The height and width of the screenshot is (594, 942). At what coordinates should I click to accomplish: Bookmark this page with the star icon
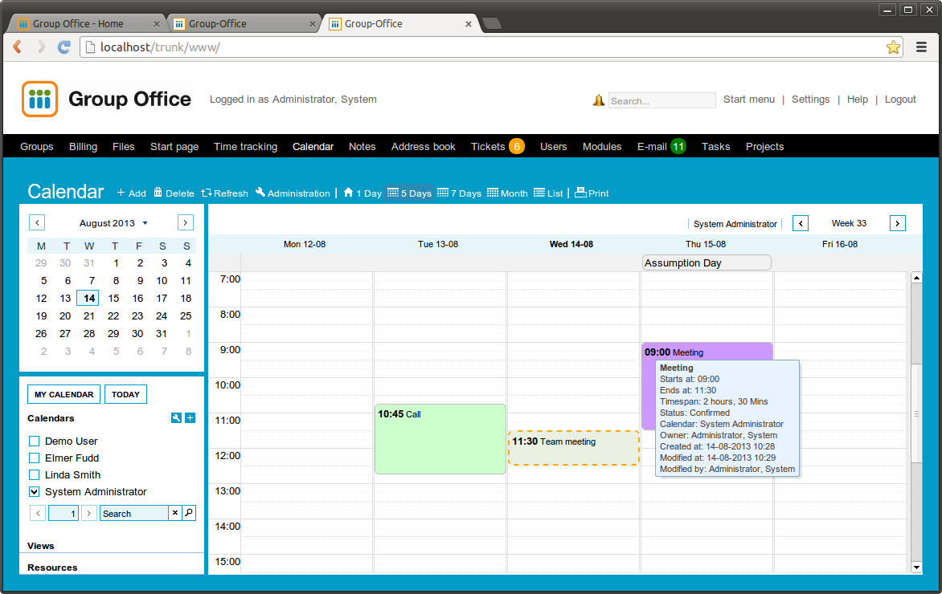pyautogui.click(x=893, y=47)
